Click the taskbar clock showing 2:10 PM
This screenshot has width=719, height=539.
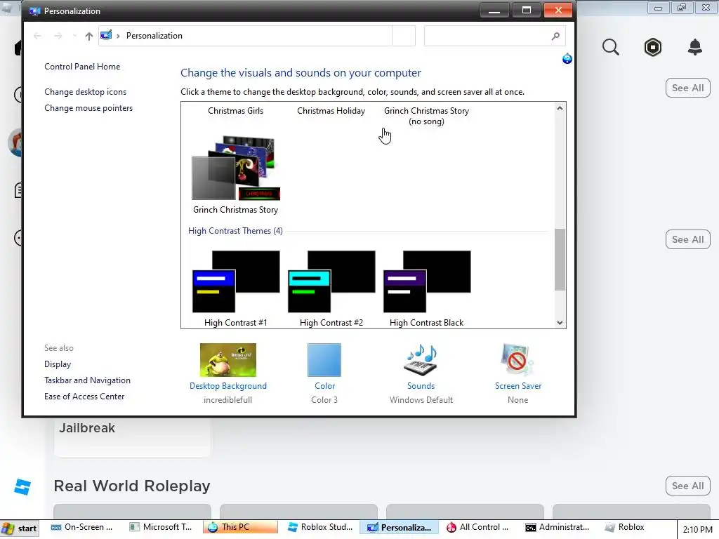point(697,529)
